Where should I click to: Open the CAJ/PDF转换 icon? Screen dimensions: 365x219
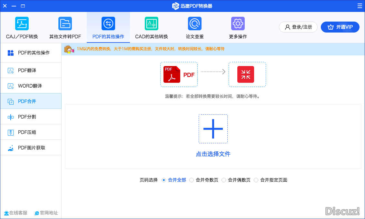point(22,24)
